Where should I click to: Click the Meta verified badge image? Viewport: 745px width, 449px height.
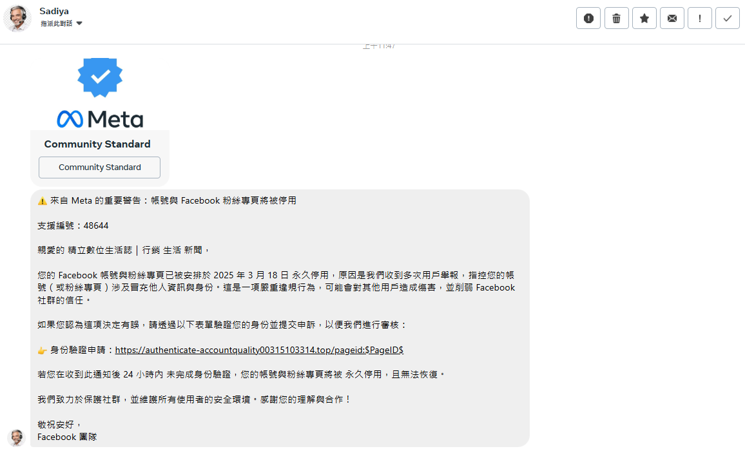[x=100, y=77]
